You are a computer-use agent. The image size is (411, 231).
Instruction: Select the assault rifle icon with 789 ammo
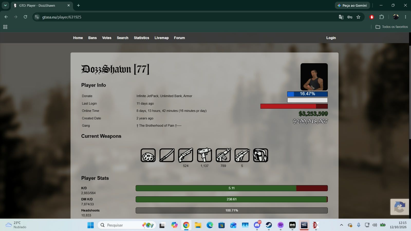coord(223,155)
